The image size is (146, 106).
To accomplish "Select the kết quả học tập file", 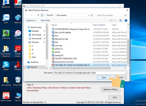I will click(x=61, y=39).
